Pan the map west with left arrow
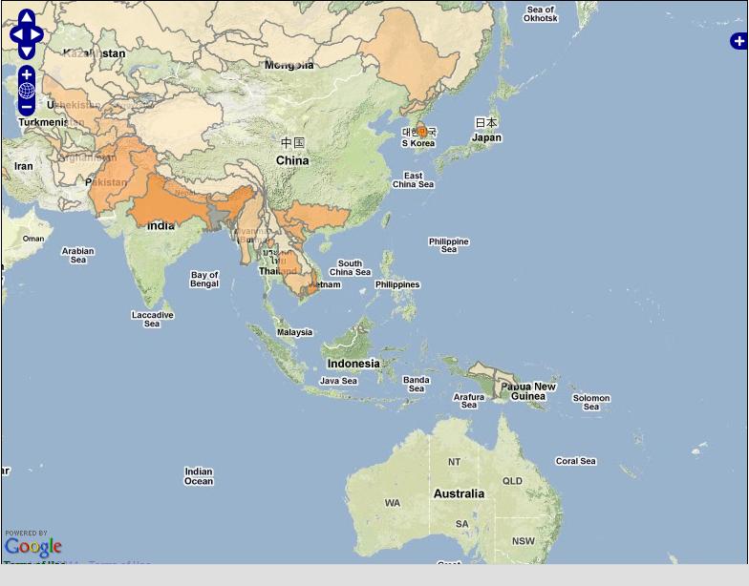The width and height of the screenshot is (749, 586). [x=15, y=35]
